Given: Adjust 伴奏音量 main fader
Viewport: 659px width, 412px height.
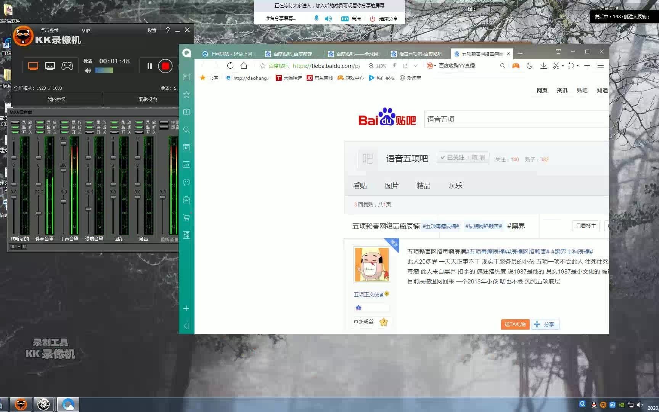Looking at the screenshot, I should [39, 213].
